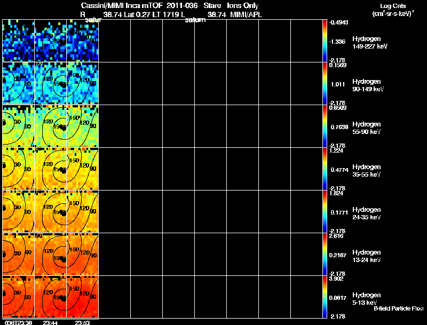Screen dimensions: 427x325
Task: Click the B-field Particle Flow text
Action: [x=398, y=308]
